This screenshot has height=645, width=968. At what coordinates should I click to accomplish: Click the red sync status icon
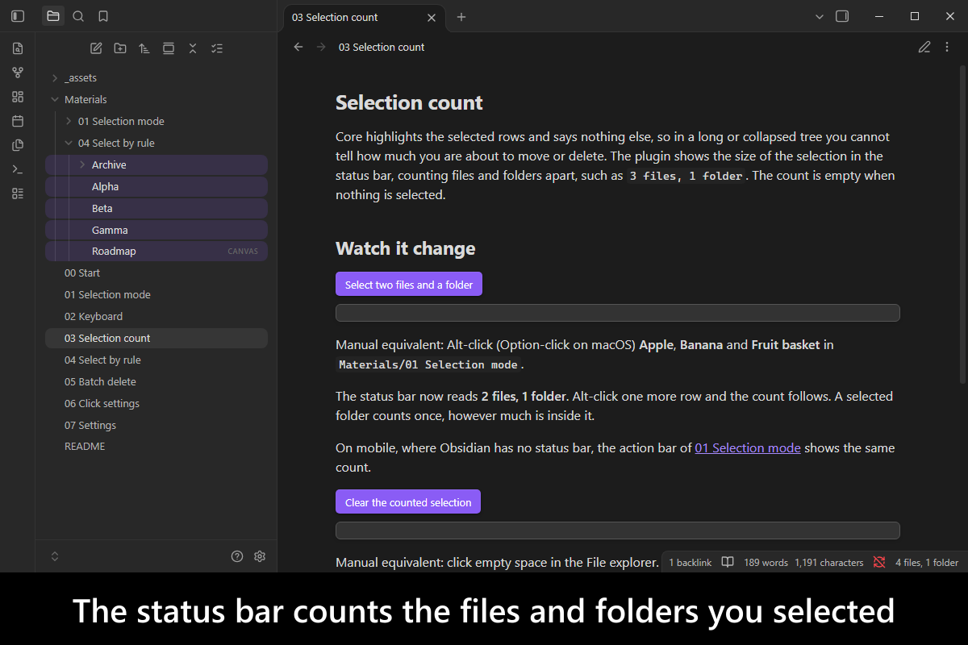[879, 563]
